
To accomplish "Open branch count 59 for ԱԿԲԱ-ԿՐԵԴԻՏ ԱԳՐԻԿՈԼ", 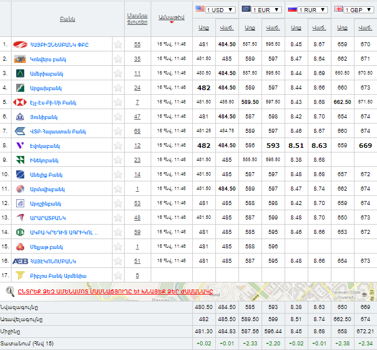I will pos(137,232).
